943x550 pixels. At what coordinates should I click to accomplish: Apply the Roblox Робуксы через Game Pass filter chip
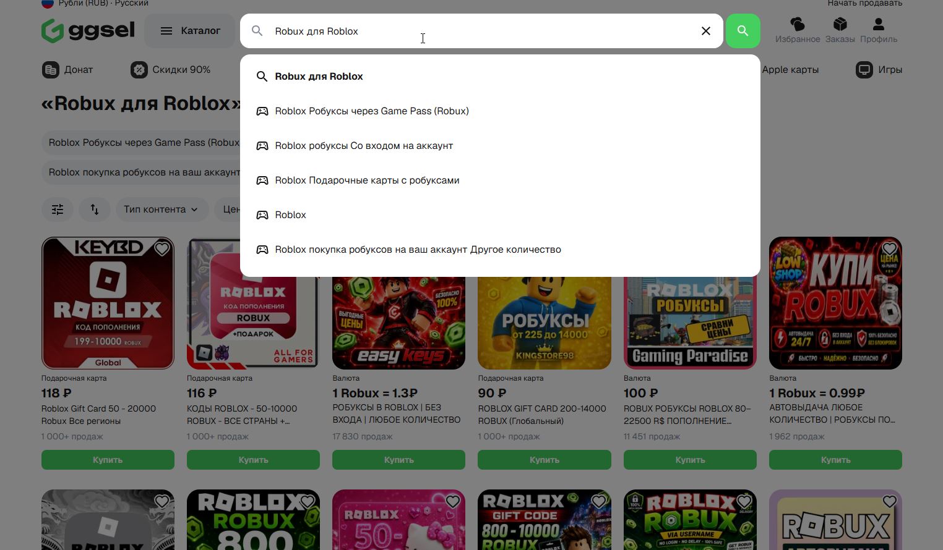[141, 143]
